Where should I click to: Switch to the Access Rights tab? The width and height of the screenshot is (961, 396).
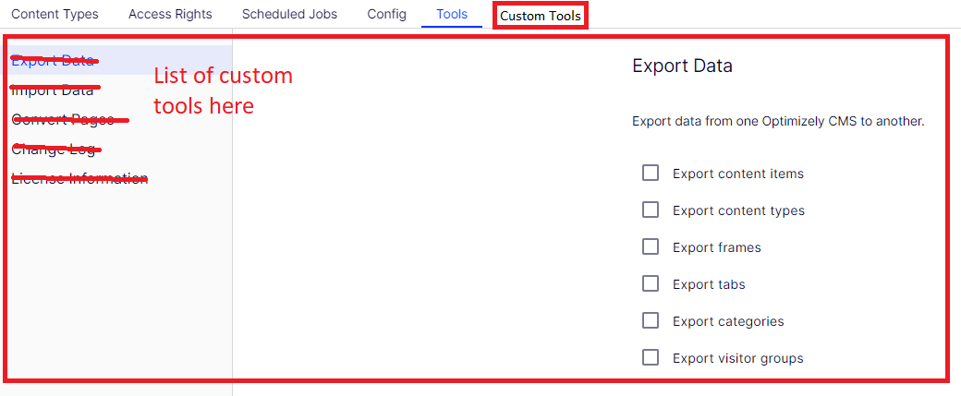[x=170, y=14]
